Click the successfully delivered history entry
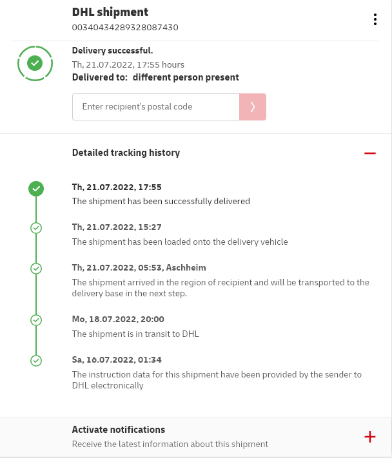The image size is (392, 458). (161, 201)
